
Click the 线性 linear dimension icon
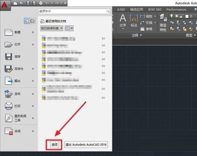click(143, 16)
